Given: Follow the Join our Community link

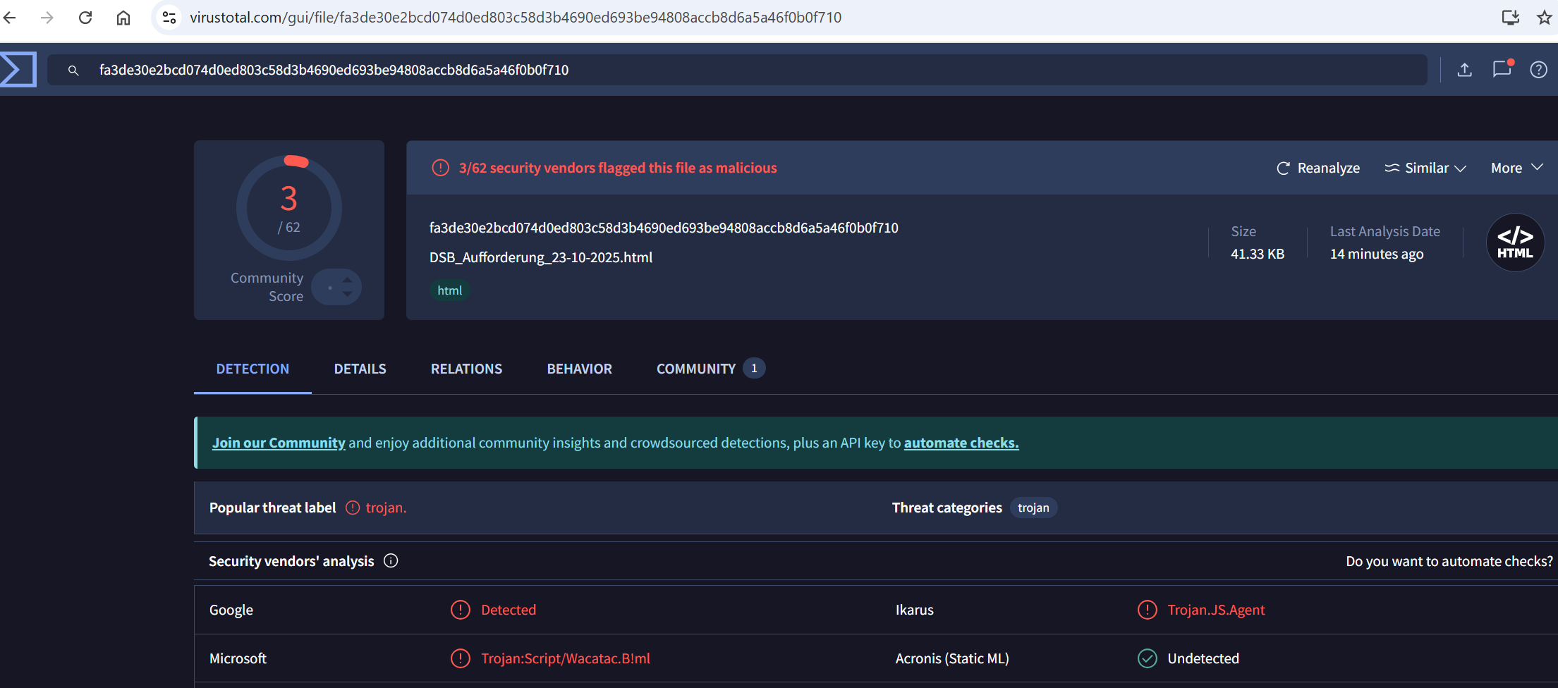Looking at the screenshot, I should point(279,443).
